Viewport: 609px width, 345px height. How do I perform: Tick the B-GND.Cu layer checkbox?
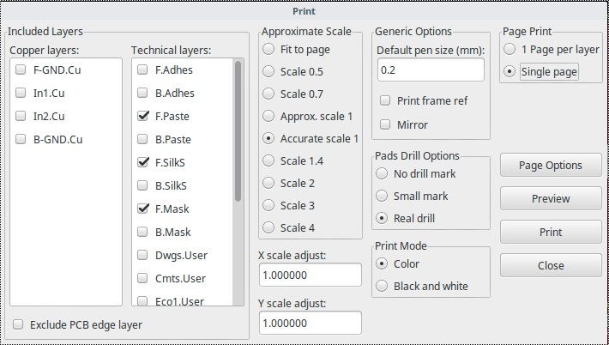[x=20, y=139]
